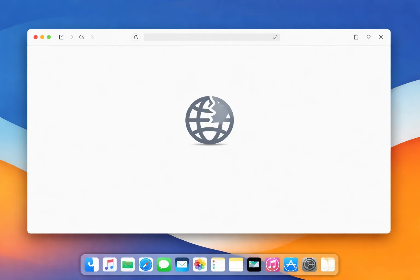Click the small pencil mark inside the address bar

(x=275, y=37)
